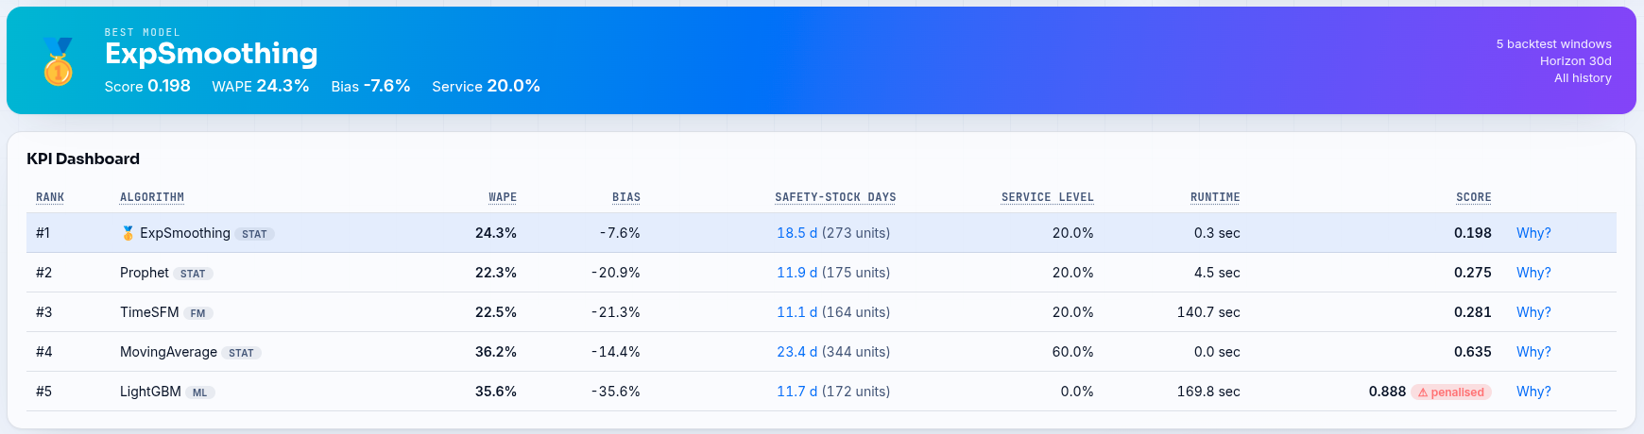Select the Prophet table row name
This screenshot has width=1644, height=434.
coord(145,273)
